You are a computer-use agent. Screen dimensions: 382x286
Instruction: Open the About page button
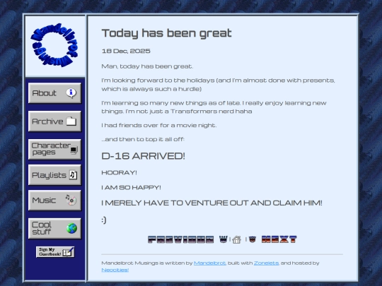click(x=54, y=93)
